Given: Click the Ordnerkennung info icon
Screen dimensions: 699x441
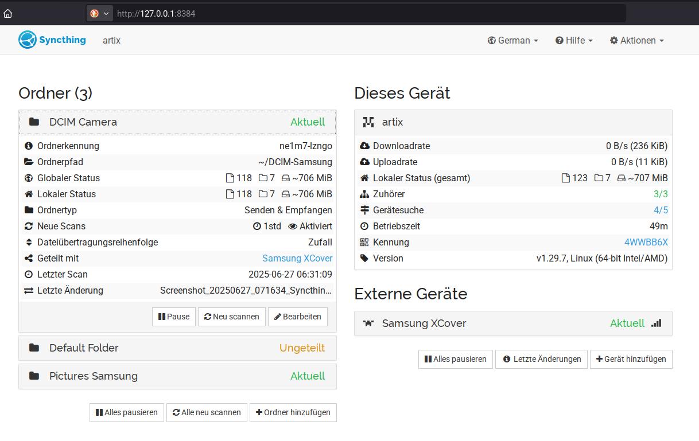Looking at the screenshot, I should click(x=29, y=146).
